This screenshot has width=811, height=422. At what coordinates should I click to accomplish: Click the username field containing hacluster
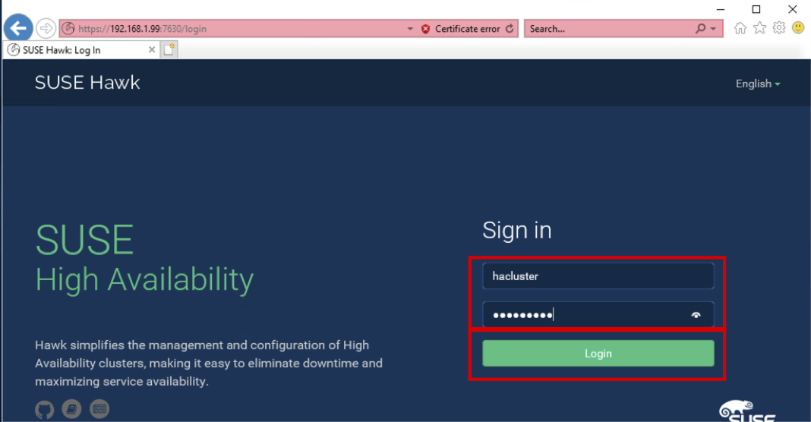[598, 276]
